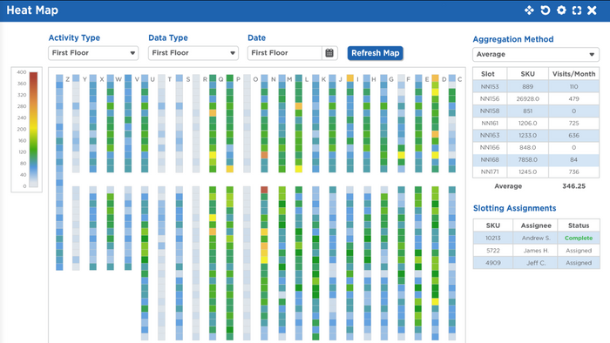Select the NN153 slot row
The width and height of the screenshot is (610, 343).
pos(536,87)
